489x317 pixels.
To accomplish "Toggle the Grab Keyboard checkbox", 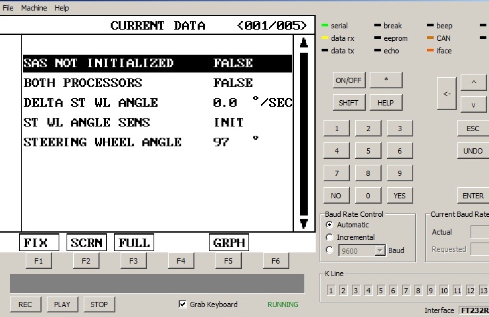I will [x=183, y=304].
